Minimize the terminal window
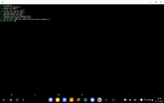 [151, 2]
